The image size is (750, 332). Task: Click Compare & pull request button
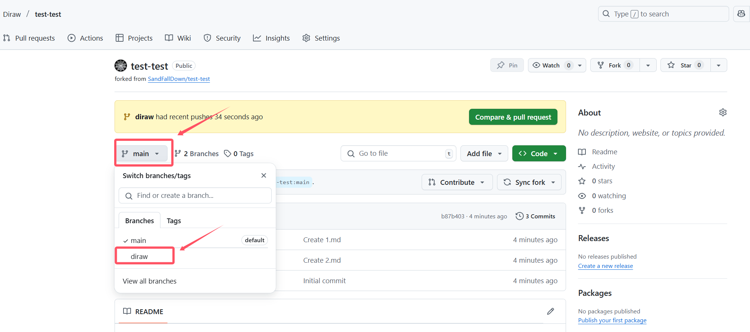point(513,117)
